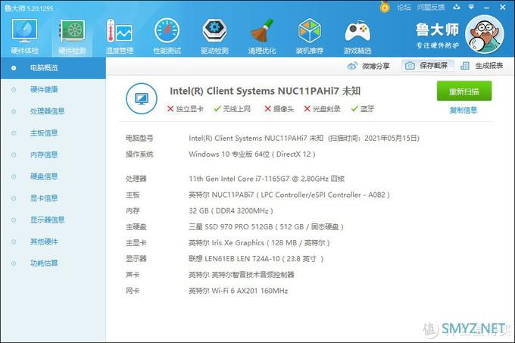This screenshot has width=515, height=343.
Task: Click the 英特尔 NUC11PABi7 motherboard value
Action: [x=289, y=195]
